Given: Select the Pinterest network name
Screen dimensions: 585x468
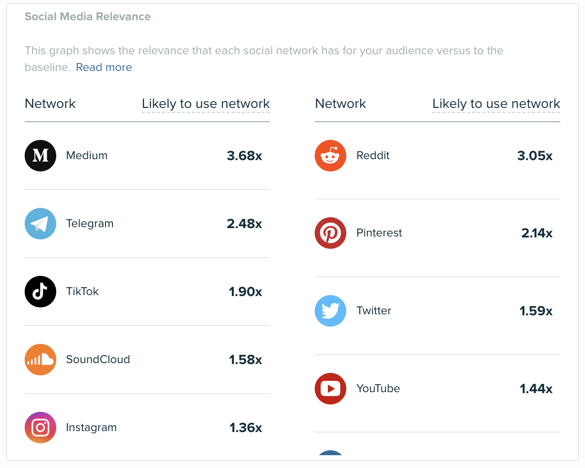Looking at the screenshot, I should click(379, 233).
